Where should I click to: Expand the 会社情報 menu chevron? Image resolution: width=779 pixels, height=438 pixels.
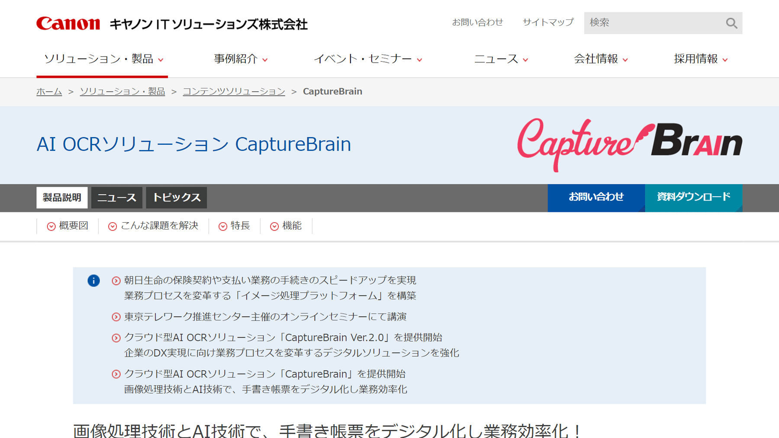tap(625, 60)
